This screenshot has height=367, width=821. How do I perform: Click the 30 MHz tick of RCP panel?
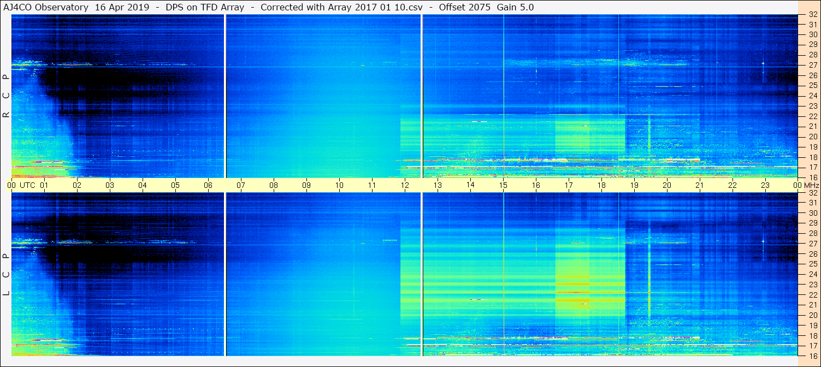click(x=813, y=35)
